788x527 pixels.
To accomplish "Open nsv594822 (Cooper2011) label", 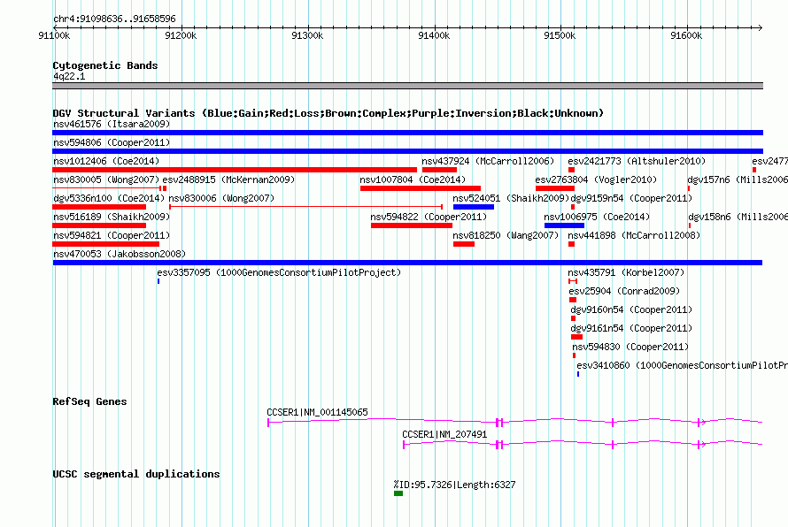I will click(429, 217).
